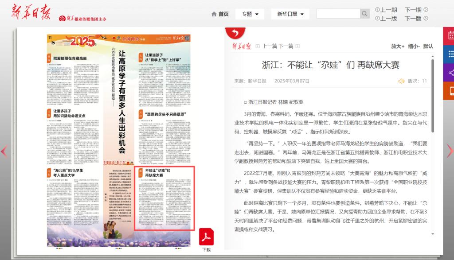454x260 pixels.
Task: Click the purple share icon
Action: click(x=450, y=73)
